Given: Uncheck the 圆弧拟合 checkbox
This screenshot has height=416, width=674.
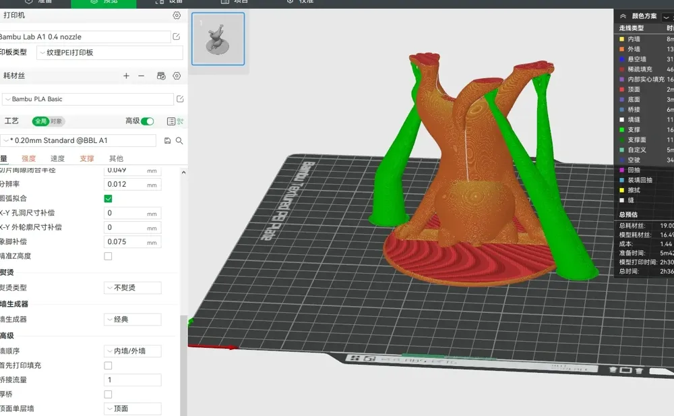Looking at the screenshot, I should 108,199.
